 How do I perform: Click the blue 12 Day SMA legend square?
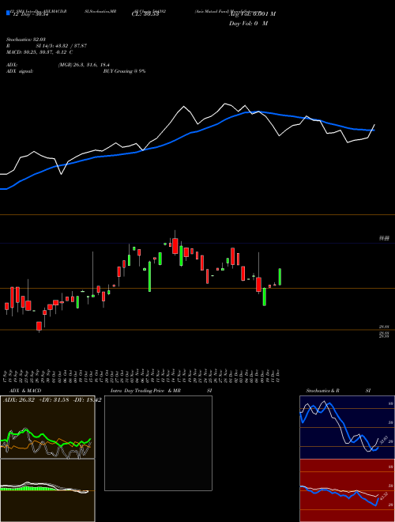(8, 13)
